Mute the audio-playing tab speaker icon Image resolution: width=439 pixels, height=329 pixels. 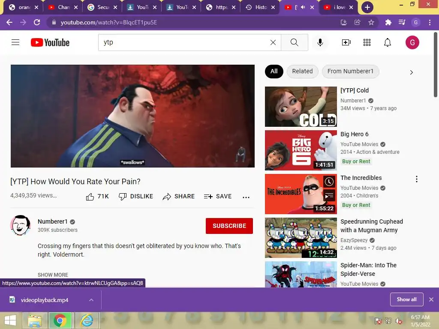pos(303,7)
